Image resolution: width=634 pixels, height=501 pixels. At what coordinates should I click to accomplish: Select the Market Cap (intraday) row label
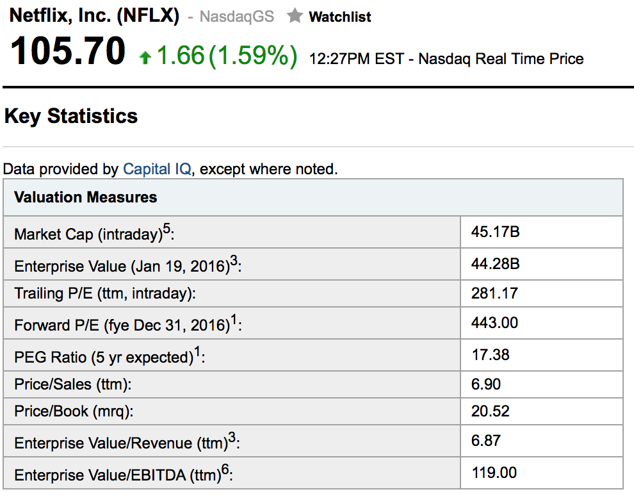[x=94, y=234]
